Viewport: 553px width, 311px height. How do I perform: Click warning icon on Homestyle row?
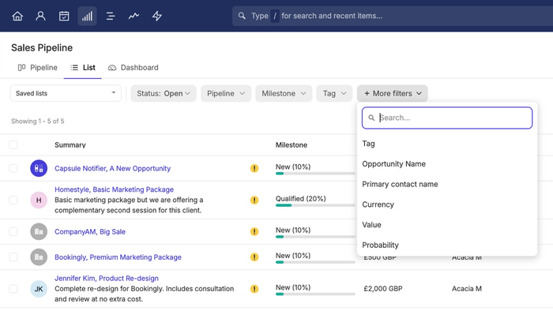tap(254, 200)
